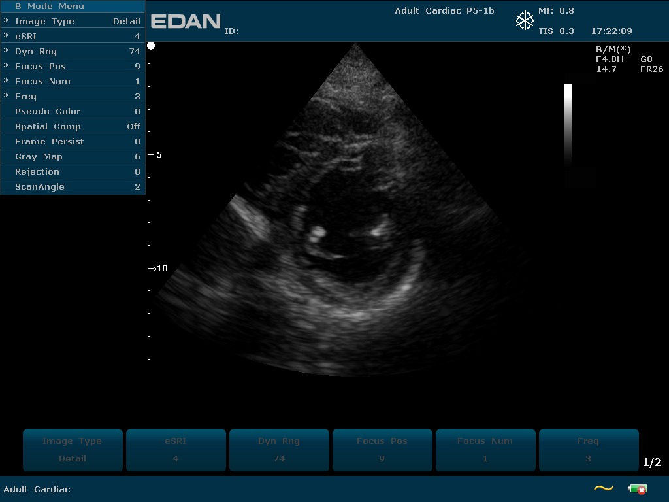669x502 pixels.
Task: Click the EDAN logo
Action: (186, 22)
